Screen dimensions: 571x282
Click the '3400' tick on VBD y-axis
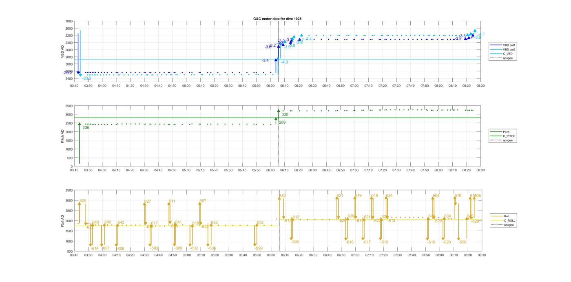[x=69, y=79]
